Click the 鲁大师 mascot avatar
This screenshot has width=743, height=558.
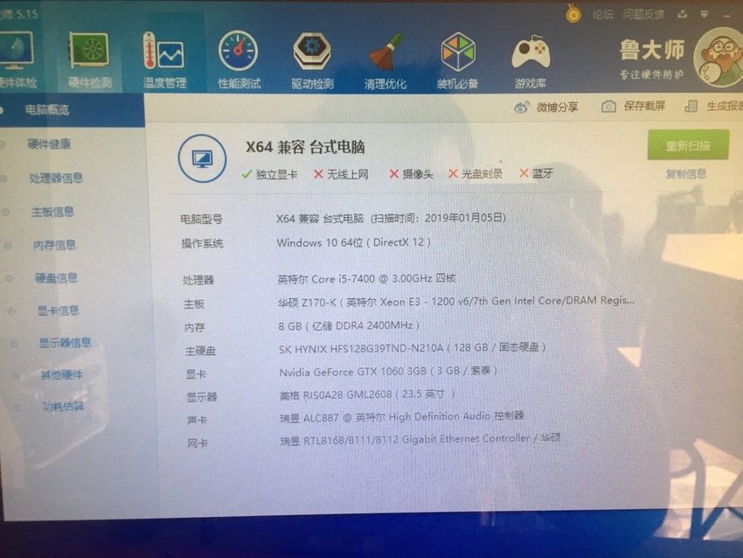coord(719,58)
